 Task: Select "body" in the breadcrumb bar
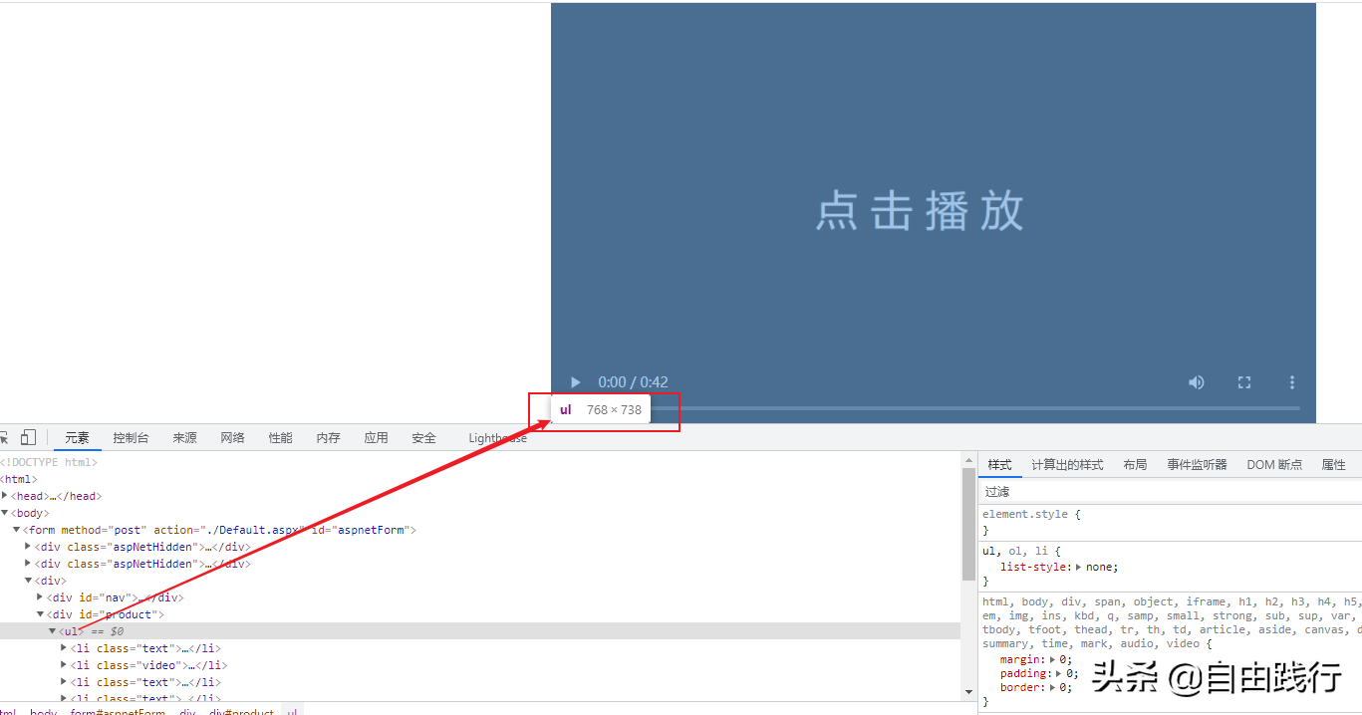tap(44, 711)
